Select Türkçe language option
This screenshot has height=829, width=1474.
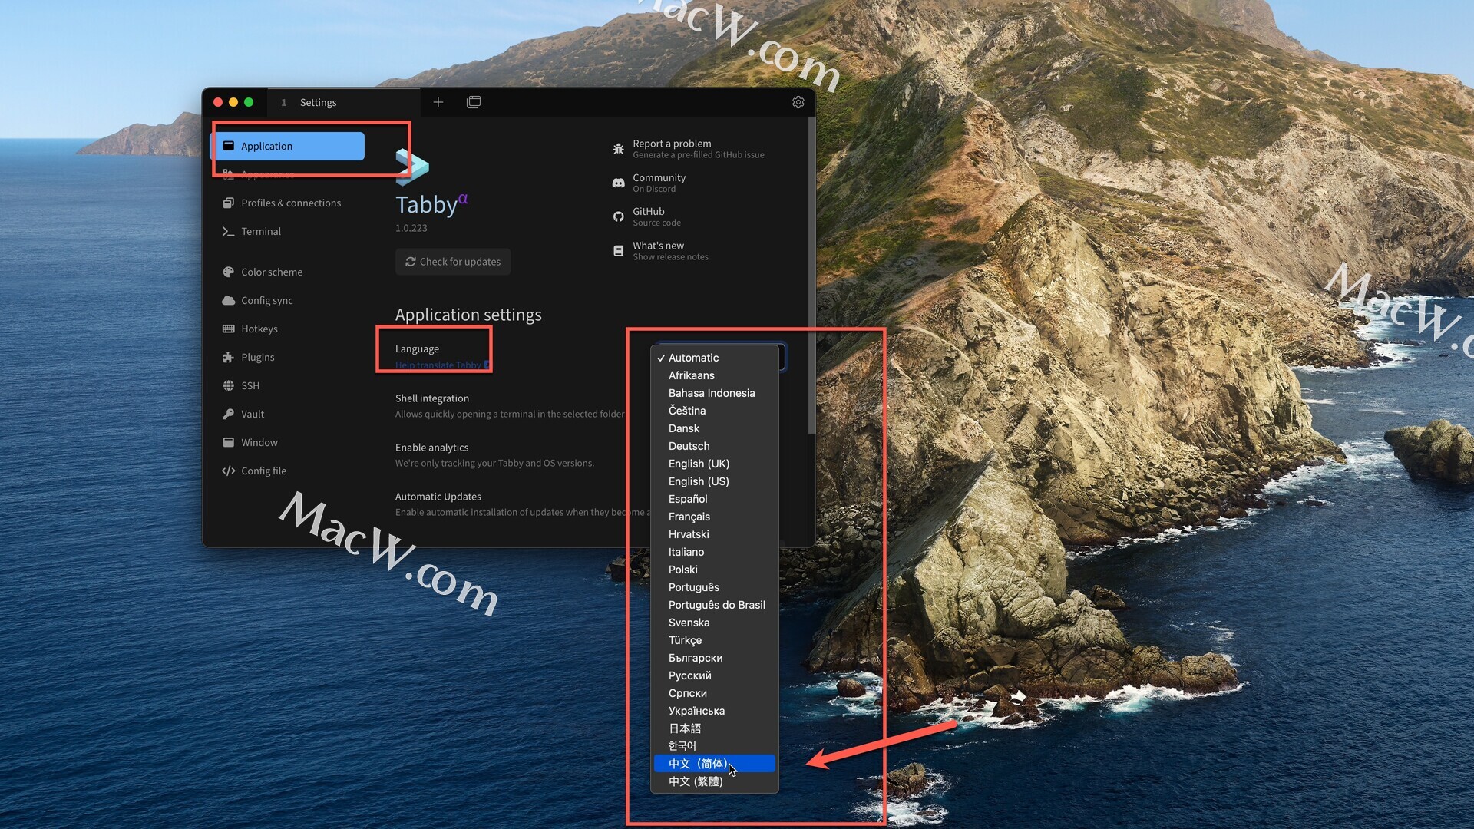pyautogui.click(x=714, y=640)
